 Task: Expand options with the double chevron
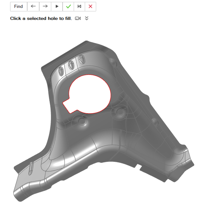(87, 18)
